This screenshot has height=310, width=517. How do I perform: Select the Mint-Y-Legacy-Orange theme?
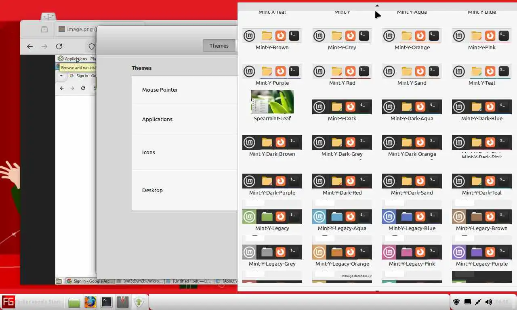click(x=342, y=252)
